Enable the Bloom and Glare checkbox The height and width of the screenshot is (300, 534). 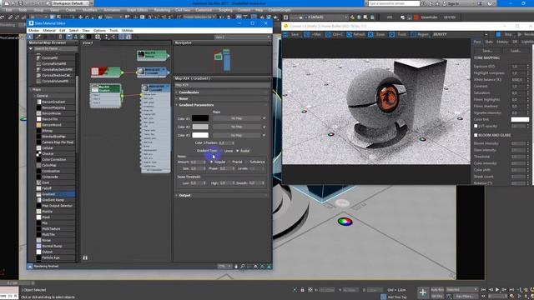coord(476,135)
